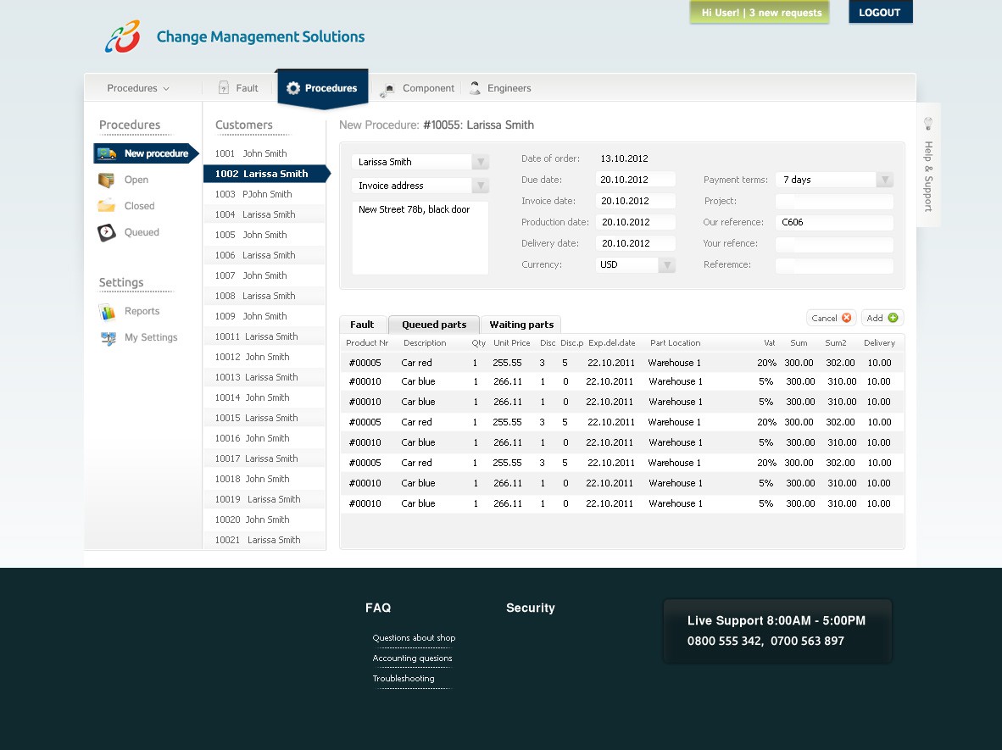The height and width of the screenshot is (750, 1002).
Task: Click the Engineers person icon
Action: [475, 88]
